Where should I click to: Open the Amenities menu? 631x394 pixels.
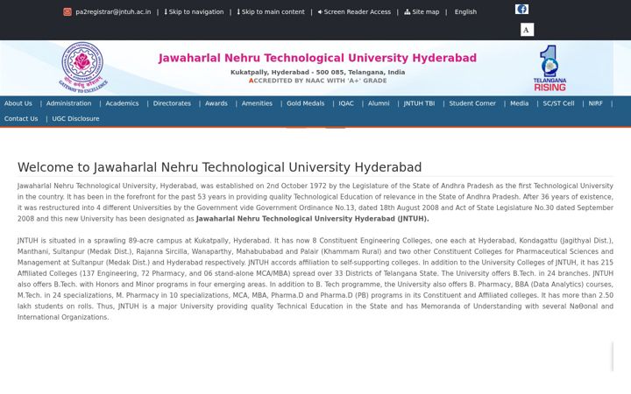(257, 103)
